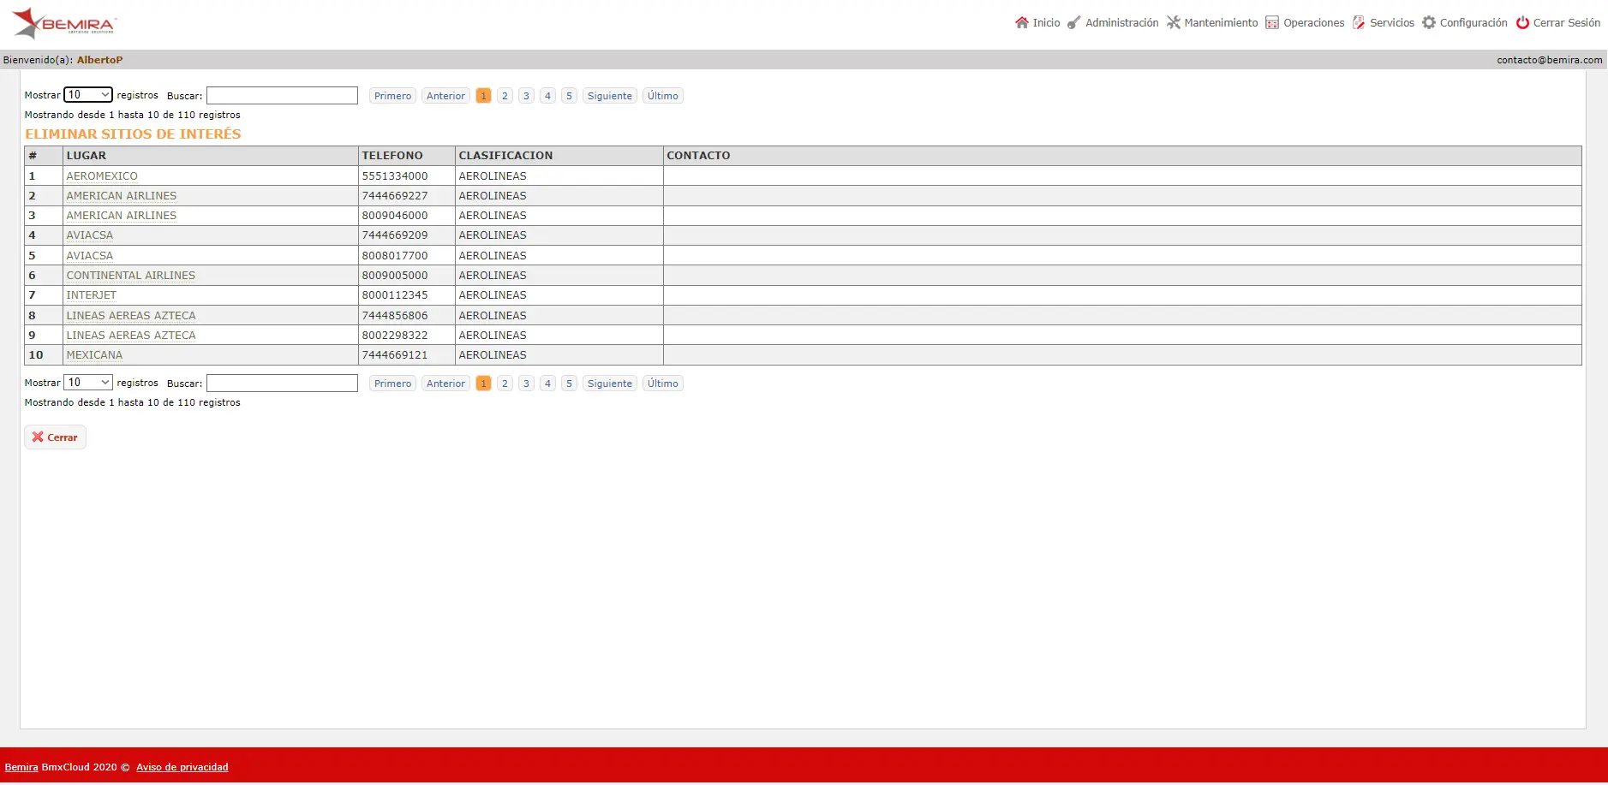The width and height of the screenshot is (1608, 785).
Task: Open the Aviso de privacidad link
Action: (182, 767)
